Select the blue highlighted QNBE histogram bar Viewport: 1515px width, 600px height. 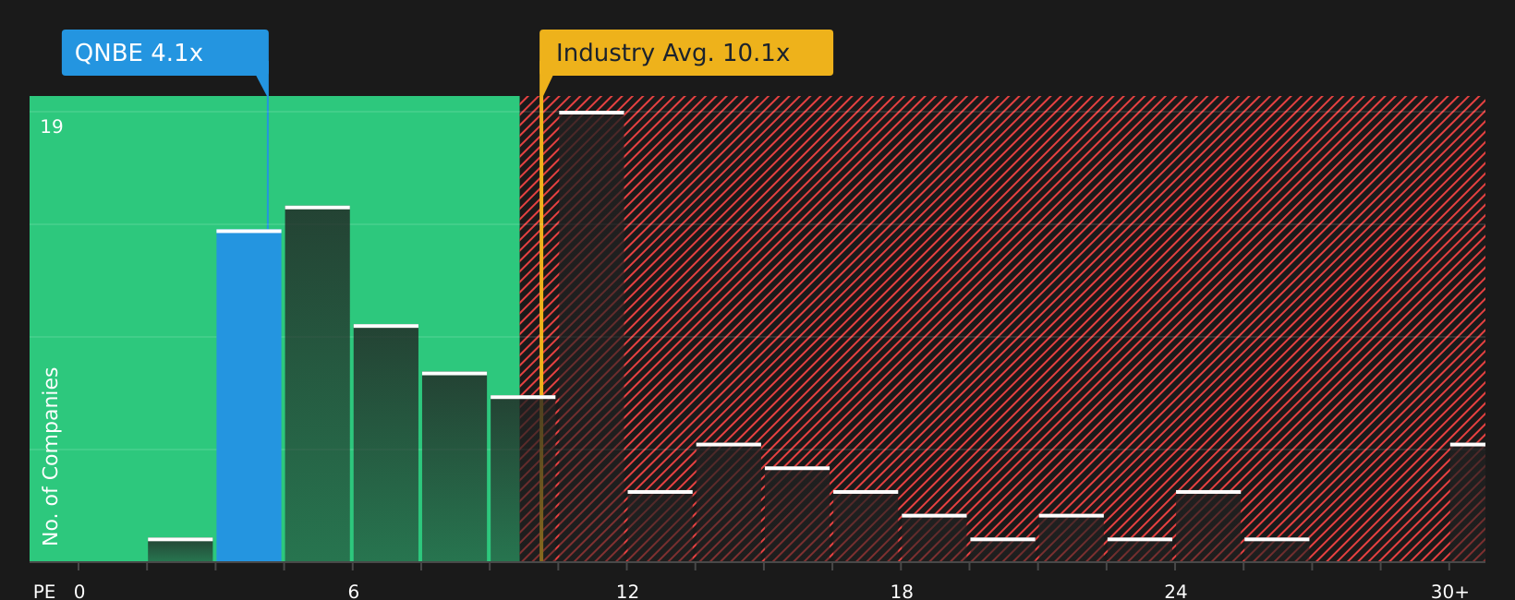[249, 395]
